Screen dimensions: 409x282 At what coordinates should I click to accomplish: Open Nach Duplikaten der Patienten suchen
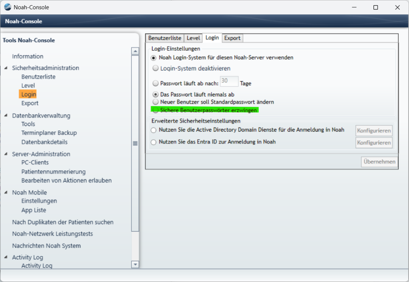coord(63,222)
